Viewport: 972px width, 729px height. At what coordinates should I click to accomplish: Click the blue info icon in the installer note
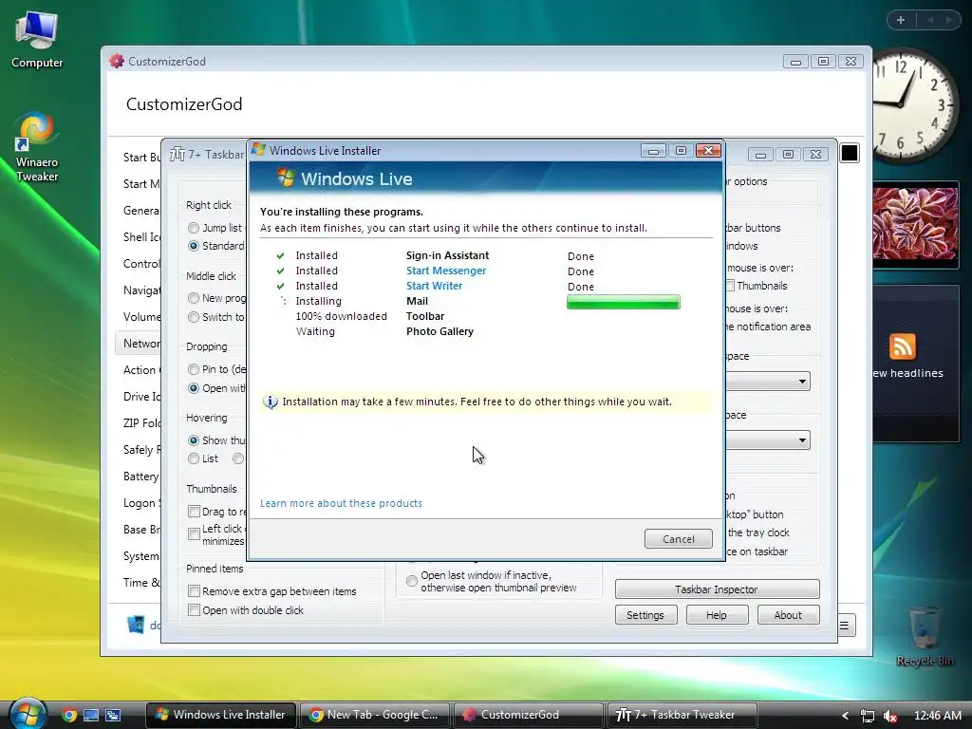click(271, 402)
